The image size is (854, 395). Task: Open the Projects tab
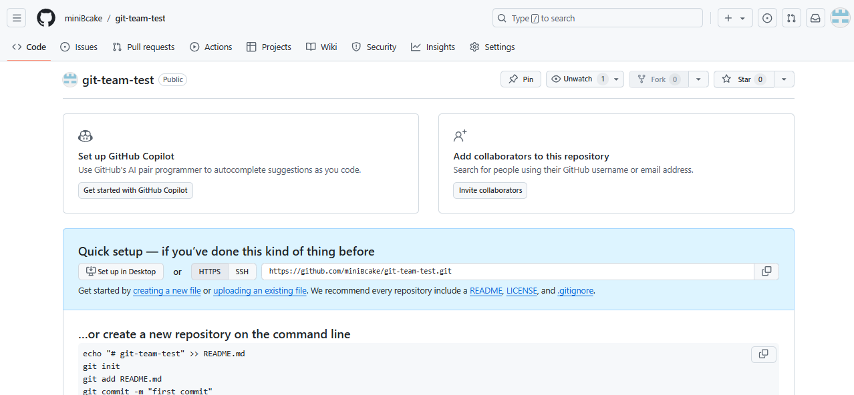[269, 47]
